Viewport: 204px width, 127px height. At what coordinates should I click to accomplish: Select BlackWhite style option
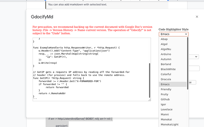[x=173, y=69]
